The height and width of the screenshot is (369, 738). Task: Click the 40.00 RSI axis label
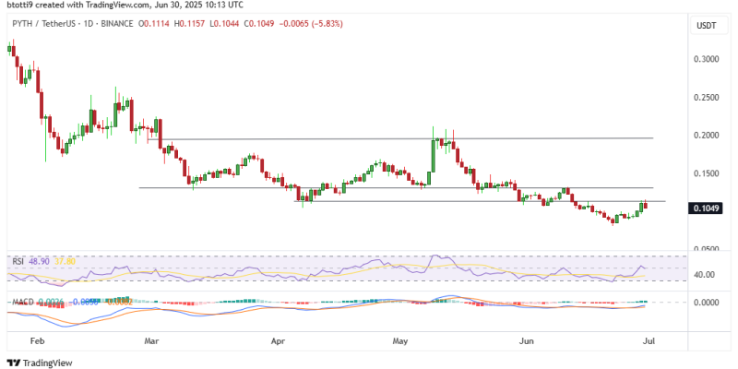pyautogui.click(x=704, y=274)
